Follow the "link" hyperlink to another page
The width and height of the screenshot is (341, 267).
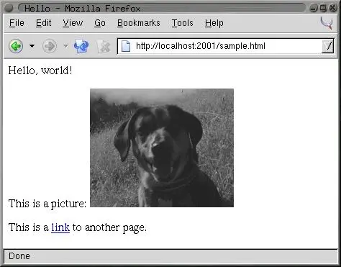click(x=60, y=227)
